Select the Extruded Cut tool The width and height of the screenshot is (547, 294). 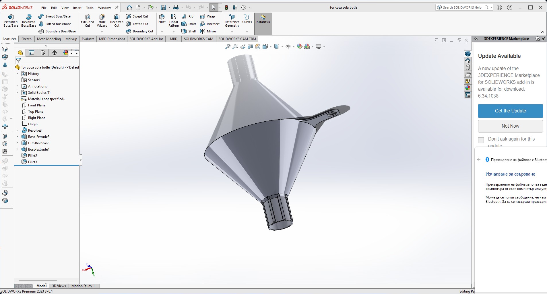coord(88,21)
